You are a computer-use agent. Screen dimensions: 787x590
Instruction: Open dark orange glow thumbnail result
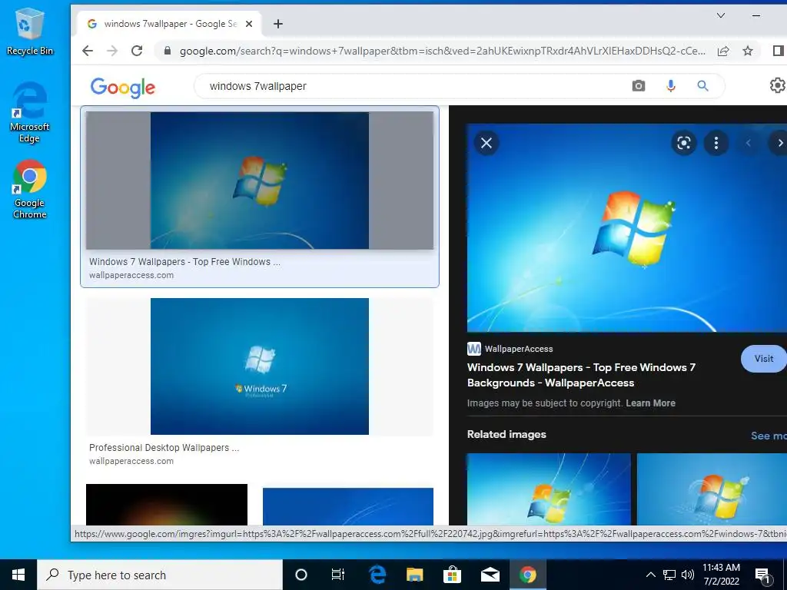click(x=167, y=505)
